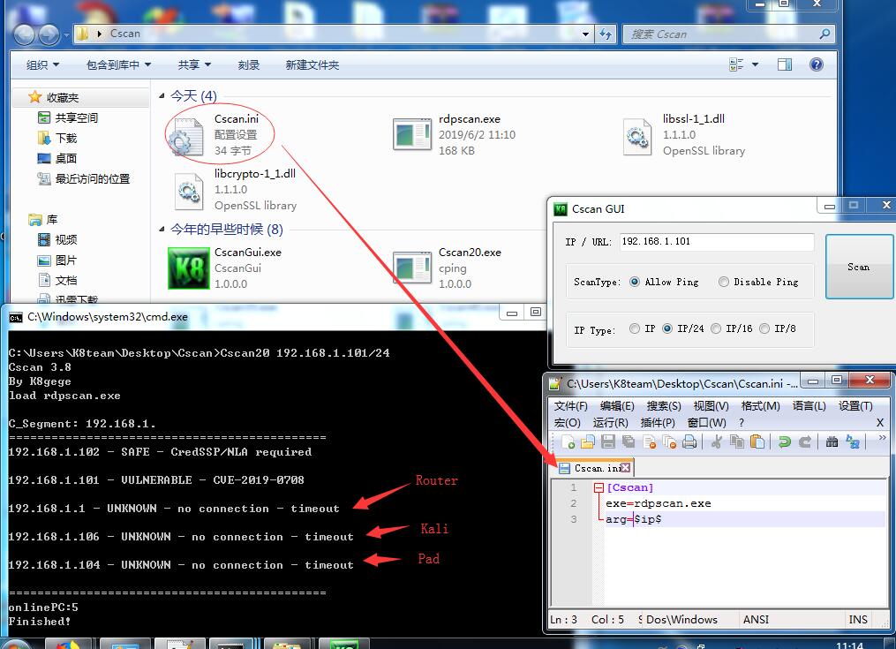Open 编辑(E) menu in Notepad++
This screenshot has height=649, width=896.
tap(617, 406)
